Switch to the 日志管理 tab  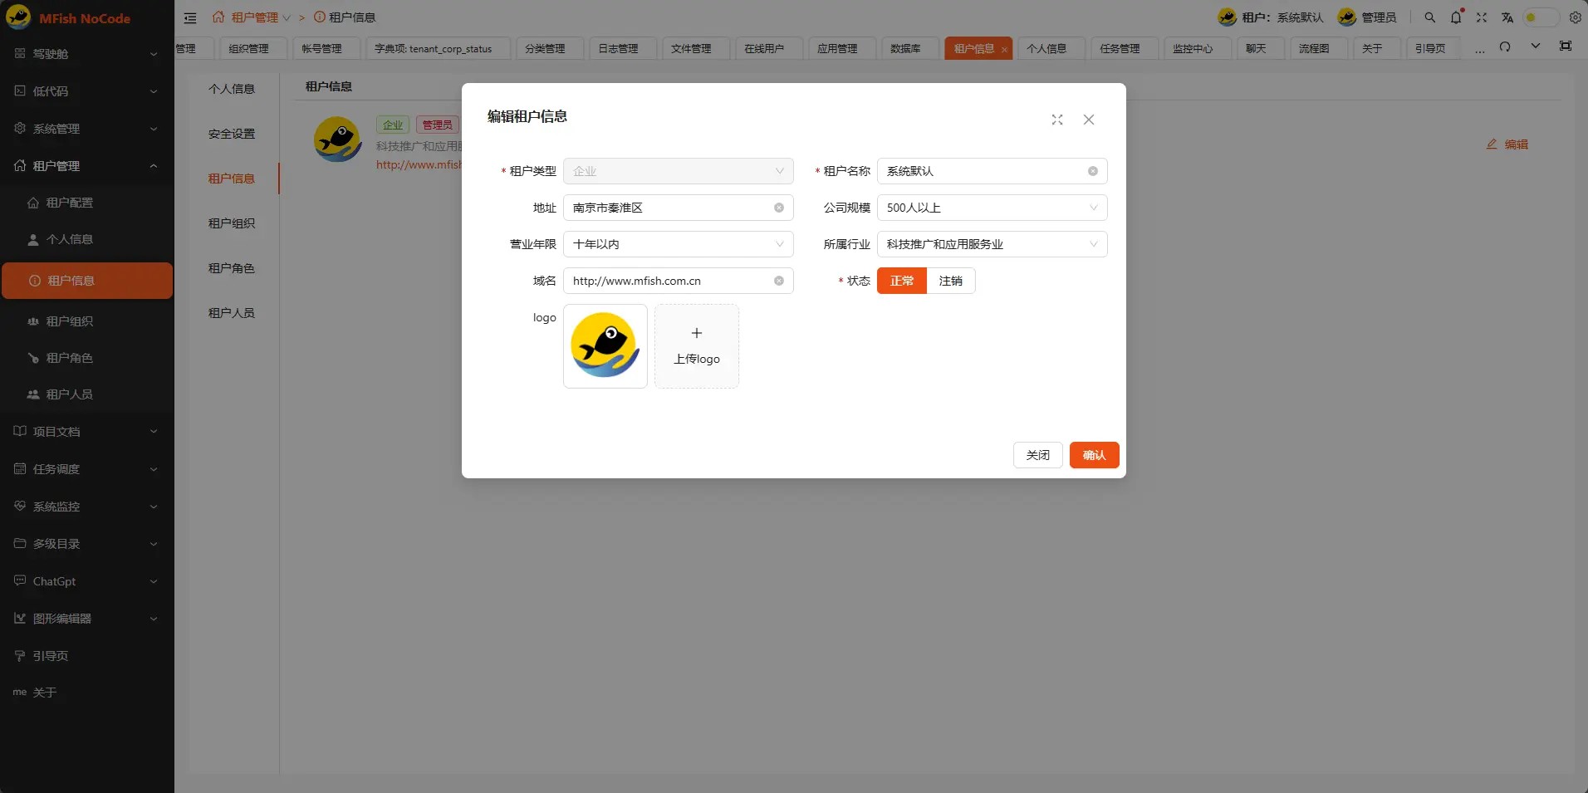point(620,48)
